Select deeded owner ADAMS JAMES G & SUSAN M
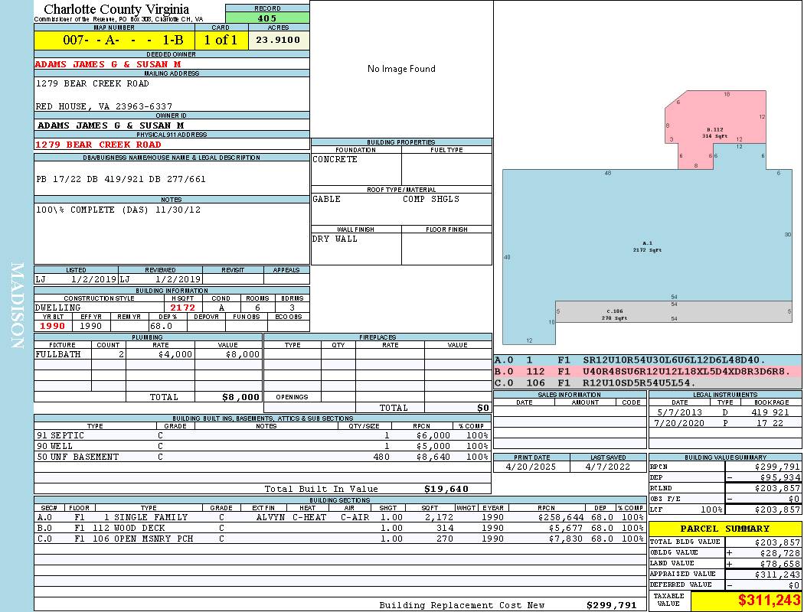This screenshot has height=612, width=804. pos(108,64)
